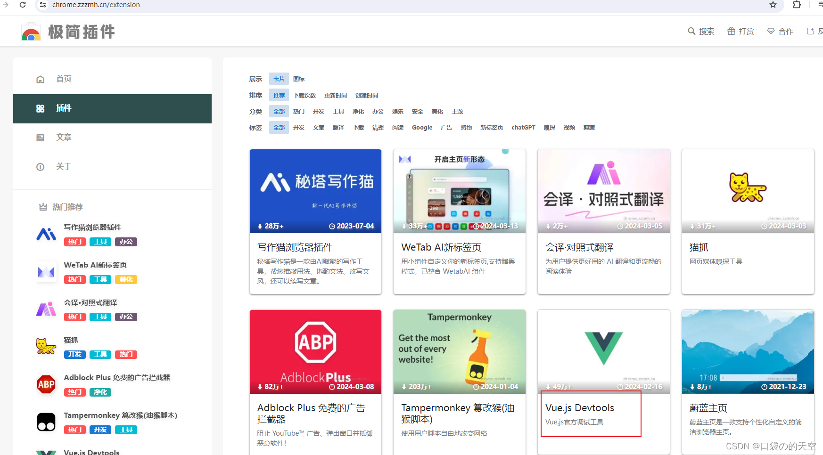Click the Adblock Plus ABP logo in the sidebar
823x455 pixels.
click(46, 384)
